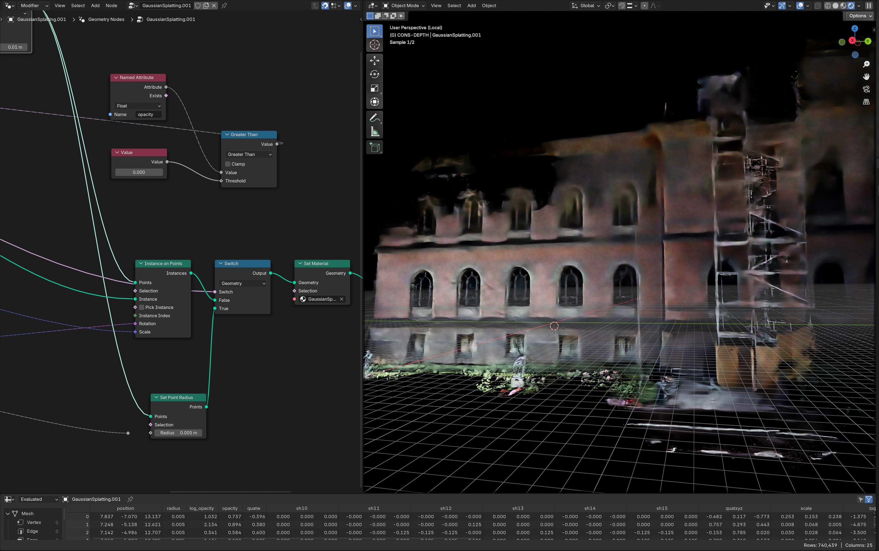Collapse the Switch node header

220,264
